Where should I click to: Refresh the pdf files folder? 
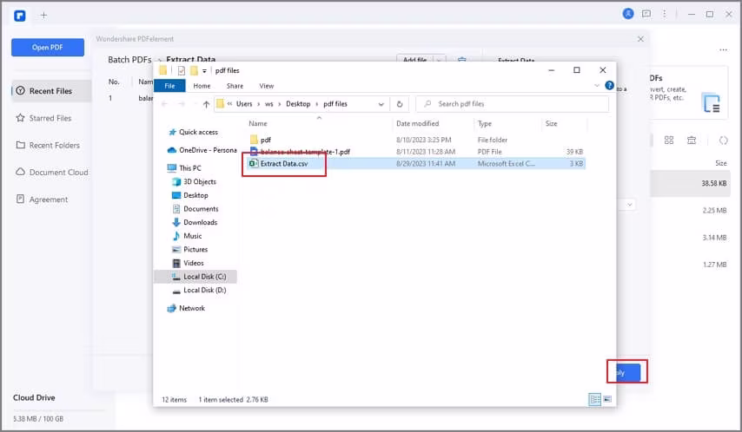click(x=400, y=104)
